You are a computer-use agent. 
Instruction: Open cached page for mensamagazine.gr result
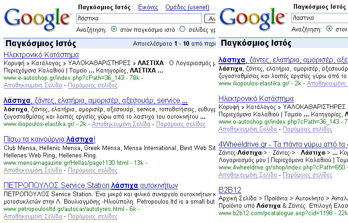(33, 170)
